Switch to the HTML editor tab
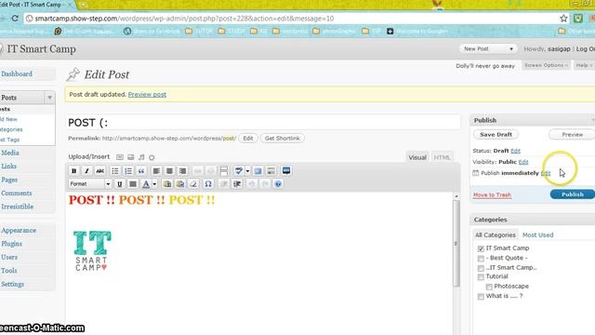 point(442,157)
